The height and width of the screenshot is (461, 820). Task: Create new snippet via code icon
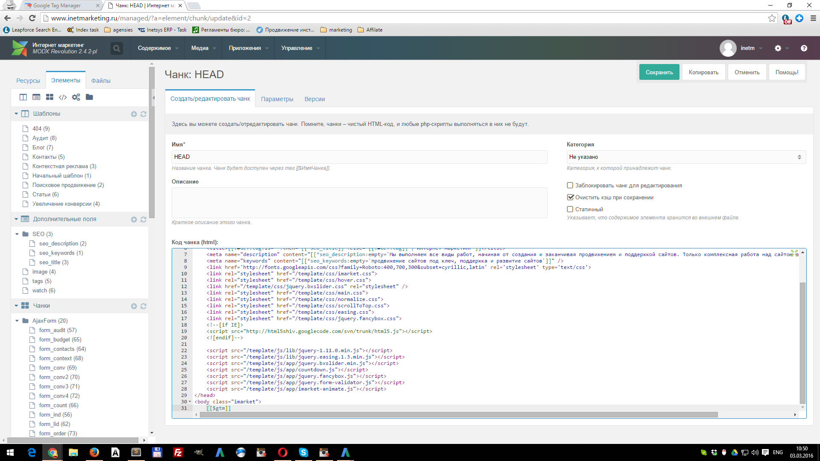point(63,97)
